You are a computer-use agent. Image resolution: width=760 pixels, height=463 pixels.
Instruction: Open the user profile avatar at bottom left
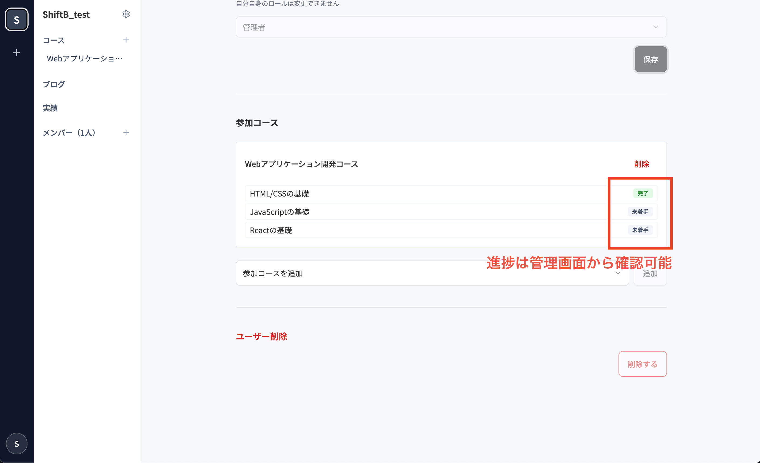coord(17,444)
